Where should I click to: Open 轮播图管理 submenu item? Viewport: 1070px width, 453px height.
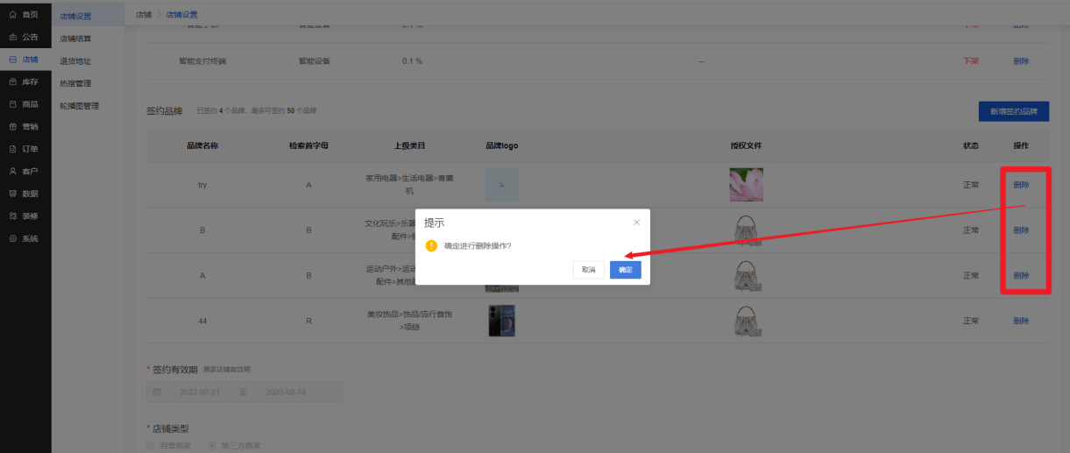[x=79, y=106]
